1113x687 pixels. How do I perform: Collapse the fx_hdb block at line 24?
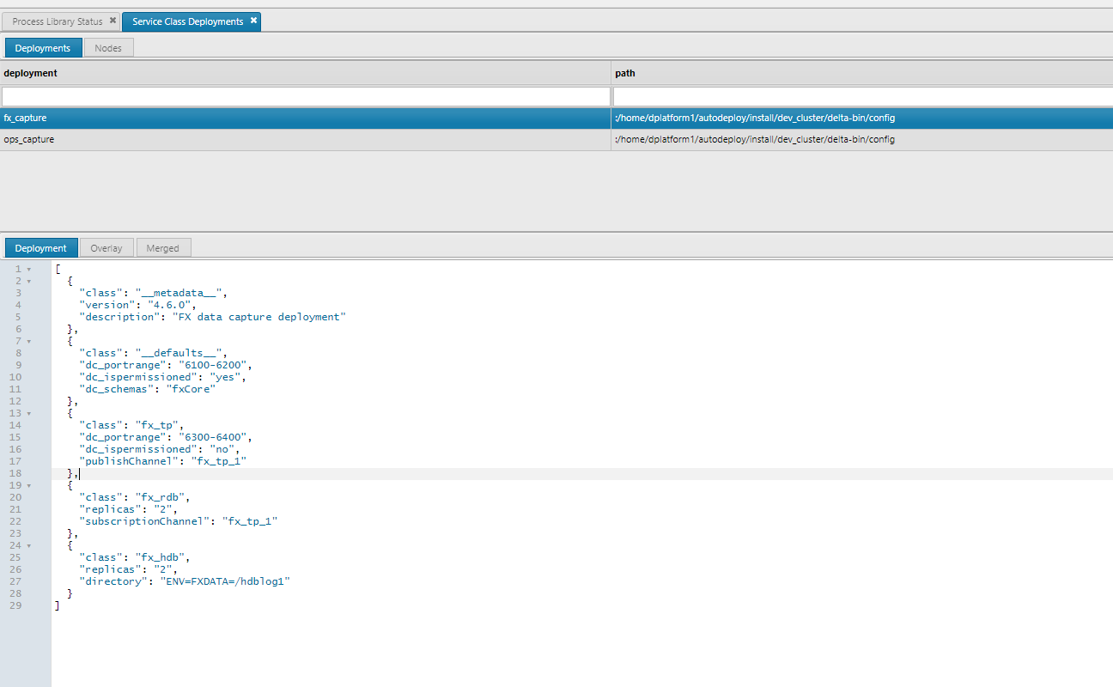[x=28, y=545]
